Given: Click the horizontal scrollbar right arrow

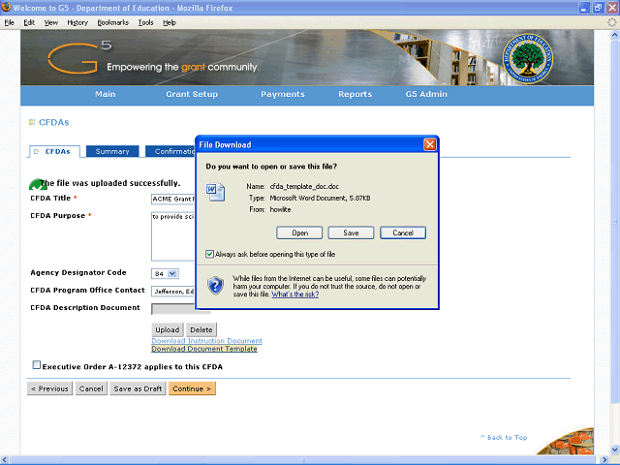Looking at the screenshot, I should pos(604,460).
